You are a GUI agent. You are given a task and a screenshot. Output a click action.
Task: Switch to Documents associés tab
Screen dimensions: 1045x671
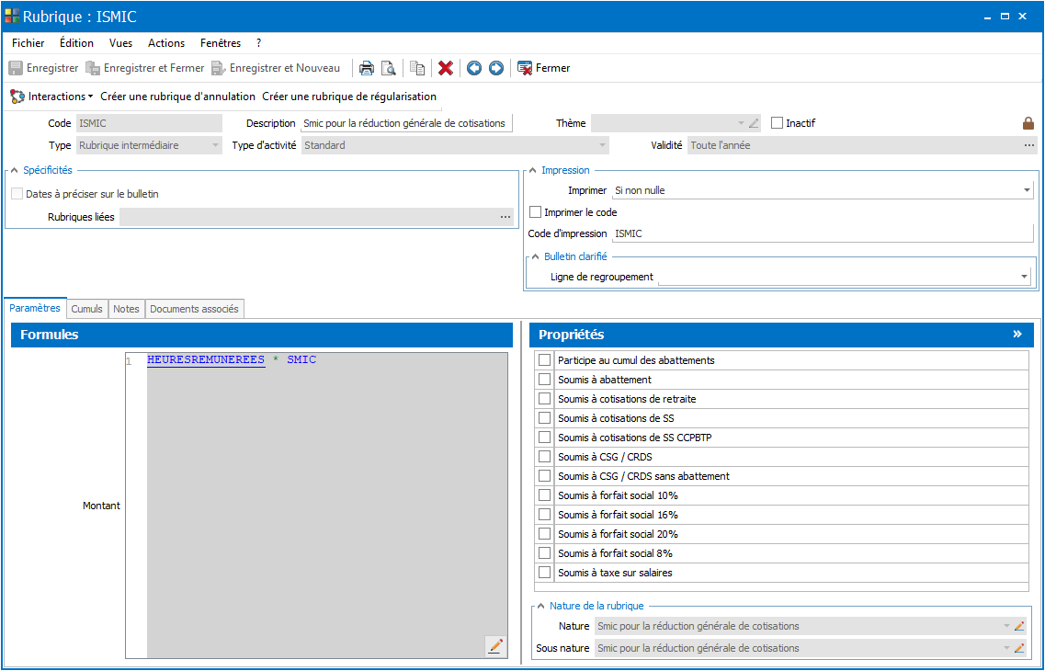click(x=194, y=309)
